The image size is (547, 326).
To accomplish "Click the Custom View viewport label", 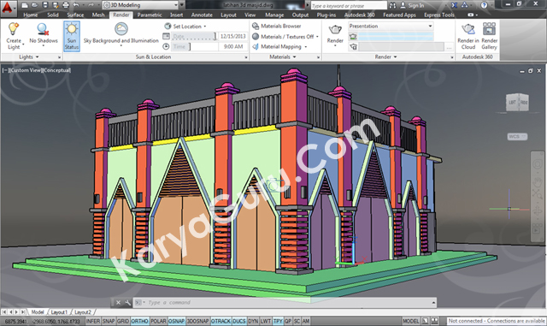I will tap(26, 70).
